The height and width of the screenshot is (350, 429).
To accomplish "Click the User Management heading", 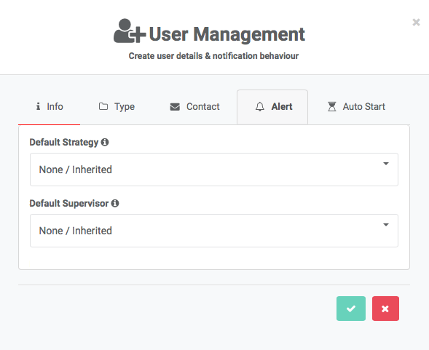I will [227, 34].
